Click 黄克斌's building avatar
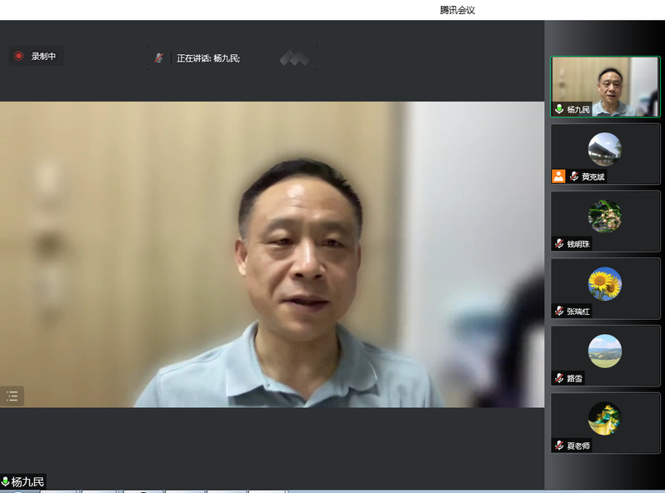Viewport: 665px width, 493px height. (x=604, y=149)
